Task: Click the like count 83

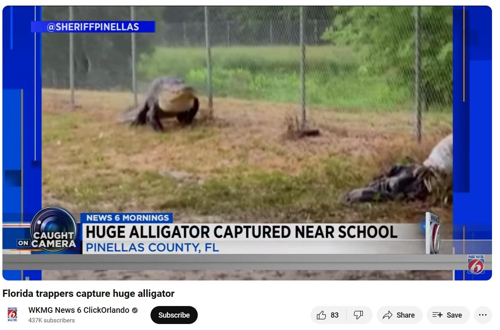Action: coord(335,315)
